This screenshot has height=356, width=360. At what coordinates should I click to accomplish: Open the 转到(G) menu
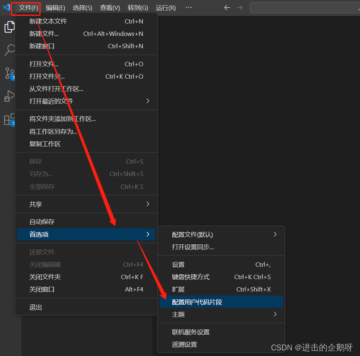point(138,8)
